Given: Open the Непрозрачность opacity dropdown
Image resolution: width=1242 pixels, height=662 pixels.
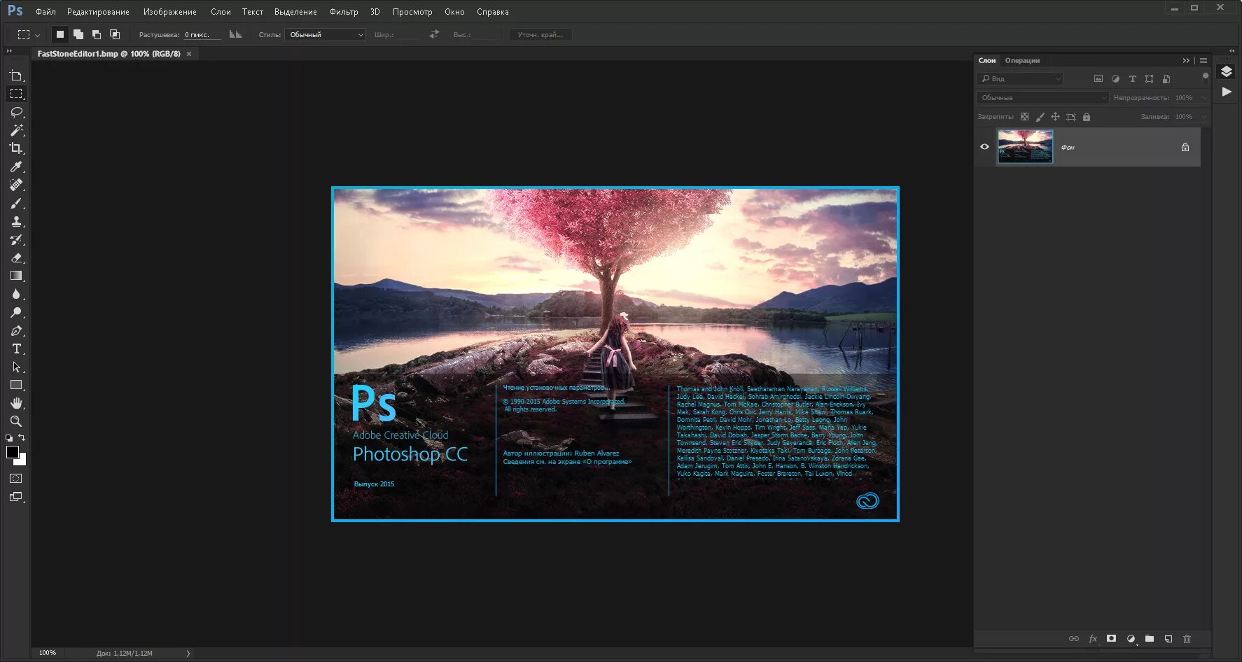Looking at the screenshot, I should pos(1204,98).
